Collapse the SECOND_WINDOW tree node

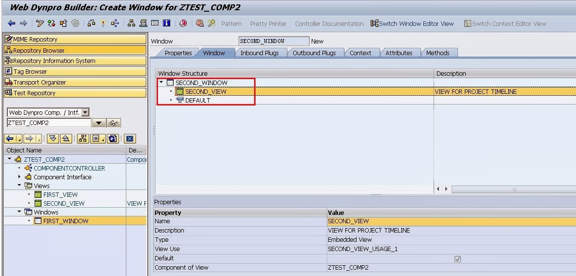pyautogui.click(x=161, y=83)
